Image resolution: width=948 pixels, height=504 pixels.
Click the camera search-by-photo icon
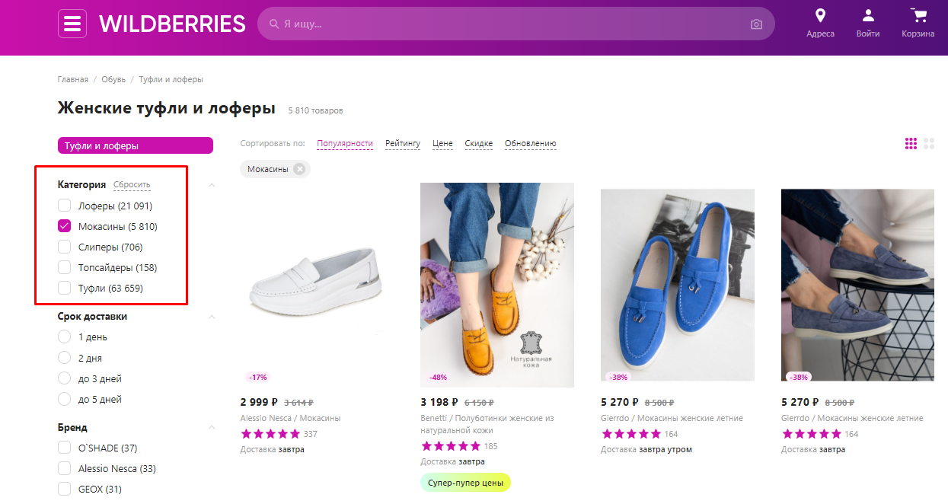(756, 24)
